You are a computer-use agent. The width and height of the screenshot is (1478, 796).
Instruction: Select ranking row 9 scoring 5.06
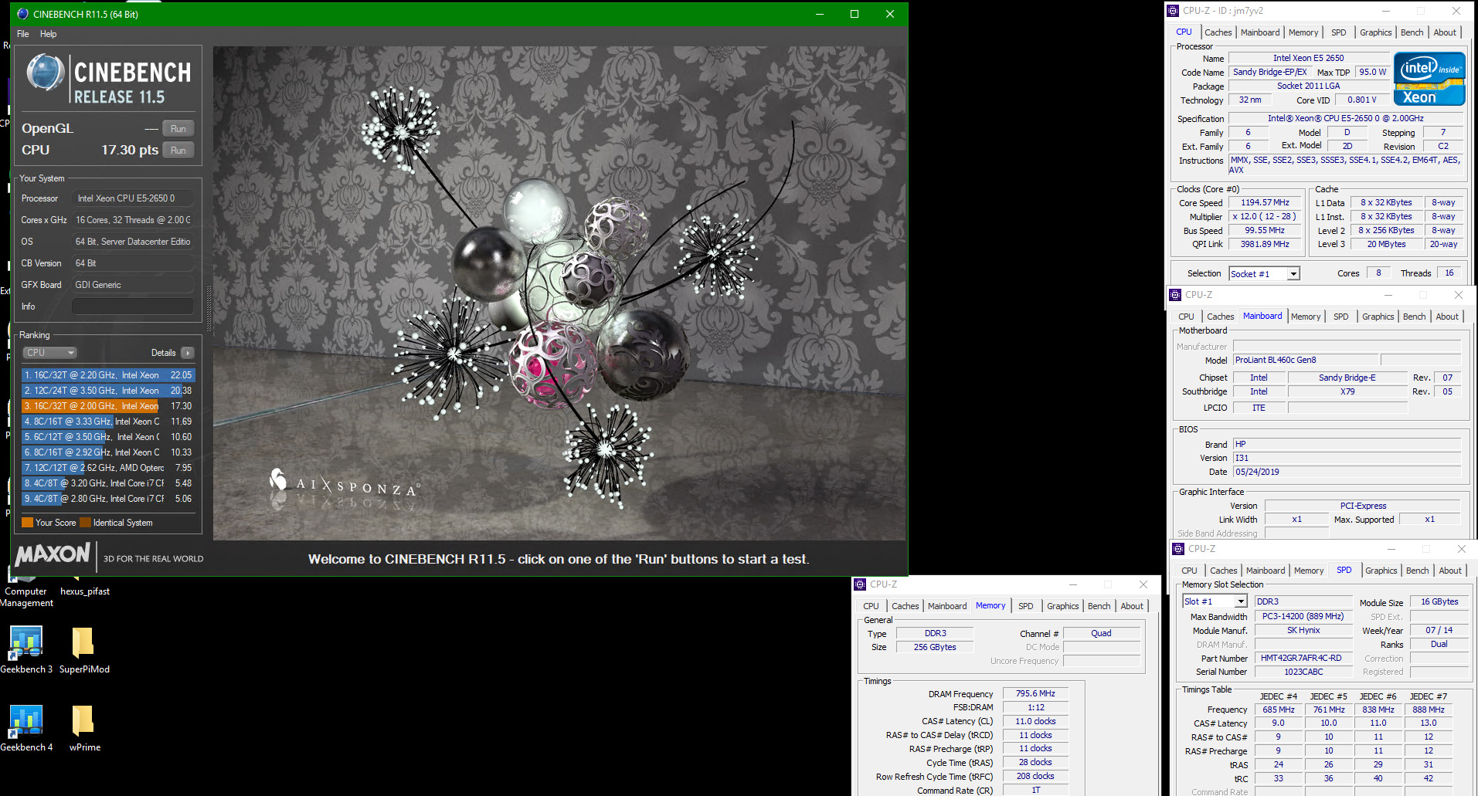point(108,499)
